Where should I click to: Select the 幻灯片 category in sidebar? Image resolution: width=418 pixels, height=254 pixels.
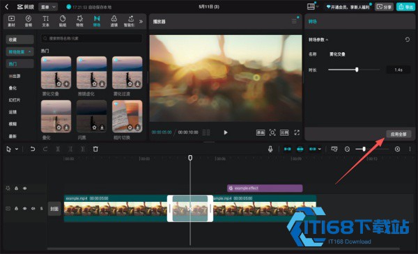pos(15,100)
